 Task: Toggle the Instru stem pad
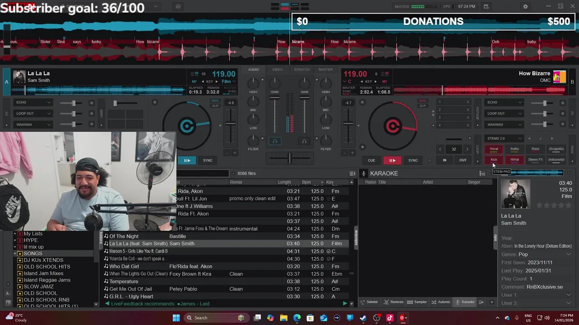pos(515,149)
